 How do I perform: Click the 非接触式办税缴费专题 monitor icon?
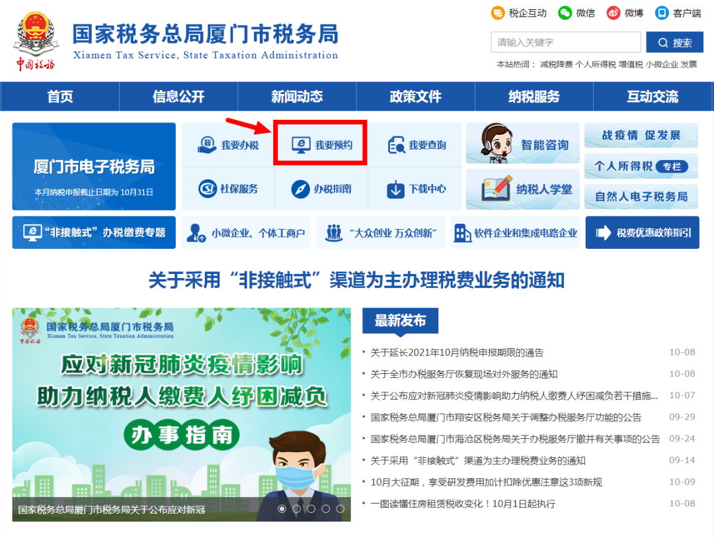coord(33,232)
